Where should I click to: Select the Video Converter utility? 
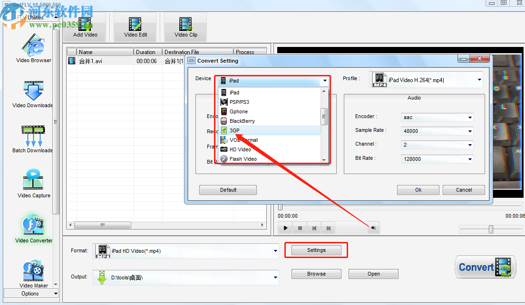pyautogui.click(x=33, y=229)
